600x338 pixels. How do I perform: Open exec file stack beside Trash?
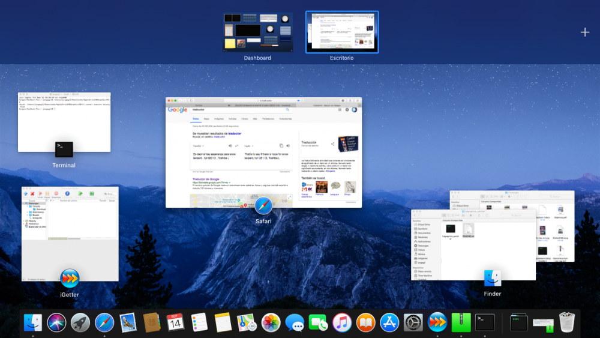pos(519,322)
